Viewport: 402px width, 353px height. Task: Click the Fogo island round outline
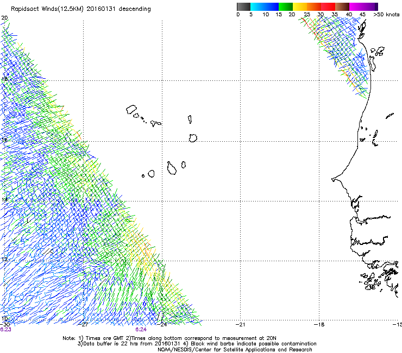(x=151, y=174)
